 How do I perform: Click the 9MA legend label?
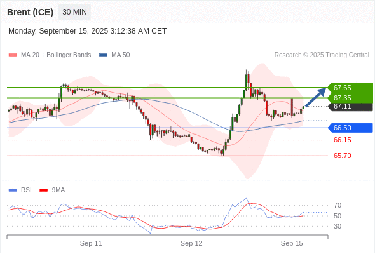[x=58, y=190]
